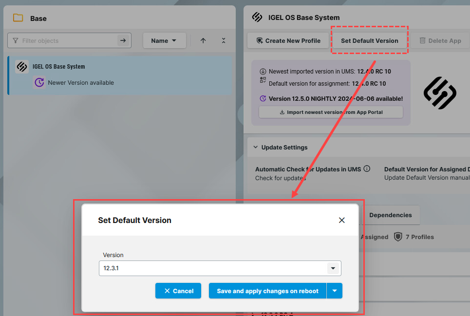This screenshot has width=470, height=316.
Task: Open the Name sort dropdown
Action: [164, 41]
